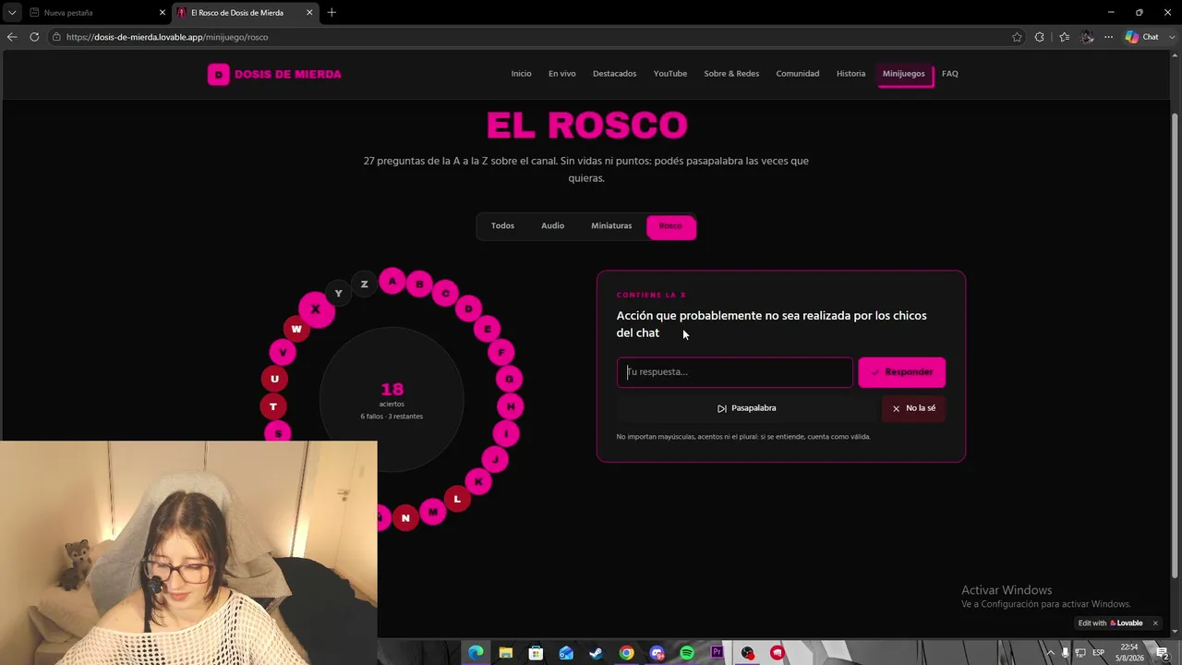The image size is (1182, 665).
Task: Click the DOSIS DE MIERDA site title
Action: tap(288, 74)
